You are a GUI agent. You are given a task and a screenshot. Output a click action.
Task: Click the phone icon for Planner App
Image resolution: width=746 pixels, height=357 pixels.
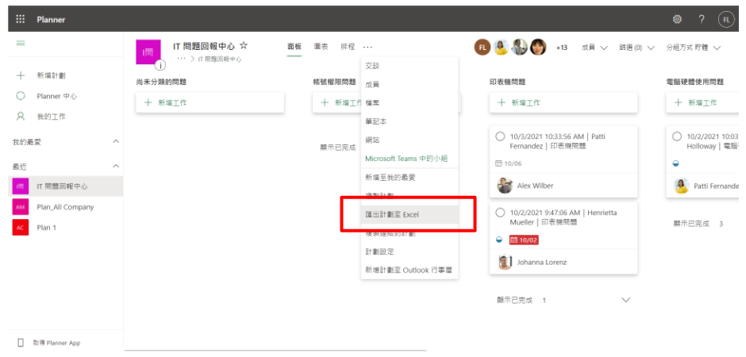(21, 343)
